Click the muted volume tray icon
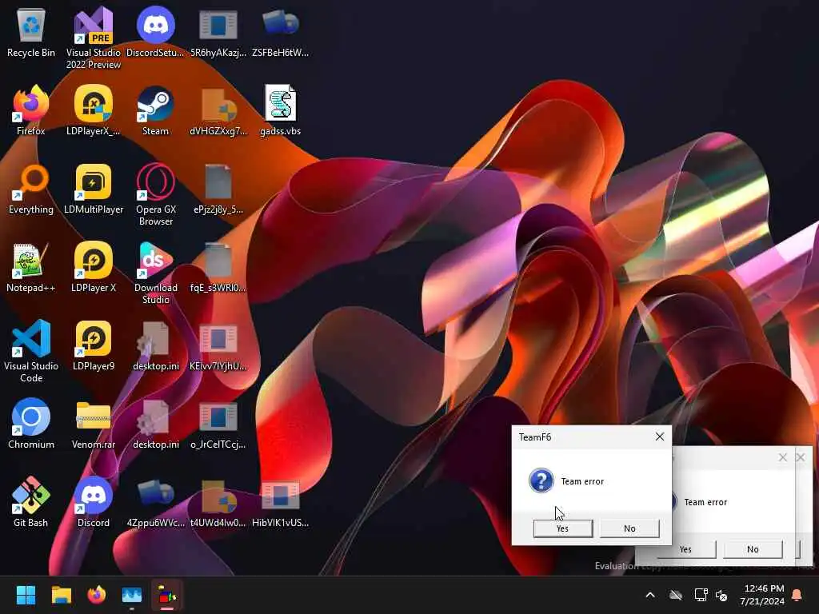 (721, 595)
